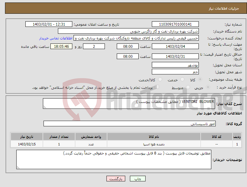This screenshot has height=187, width=247.
Task: Click the item name cell دمنده هوا اسپا
Action: [154, 144]
